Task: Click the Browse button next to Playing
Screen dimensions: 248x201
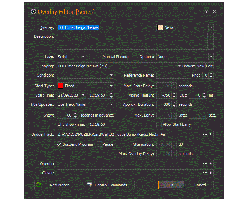Action: point(188,66)
